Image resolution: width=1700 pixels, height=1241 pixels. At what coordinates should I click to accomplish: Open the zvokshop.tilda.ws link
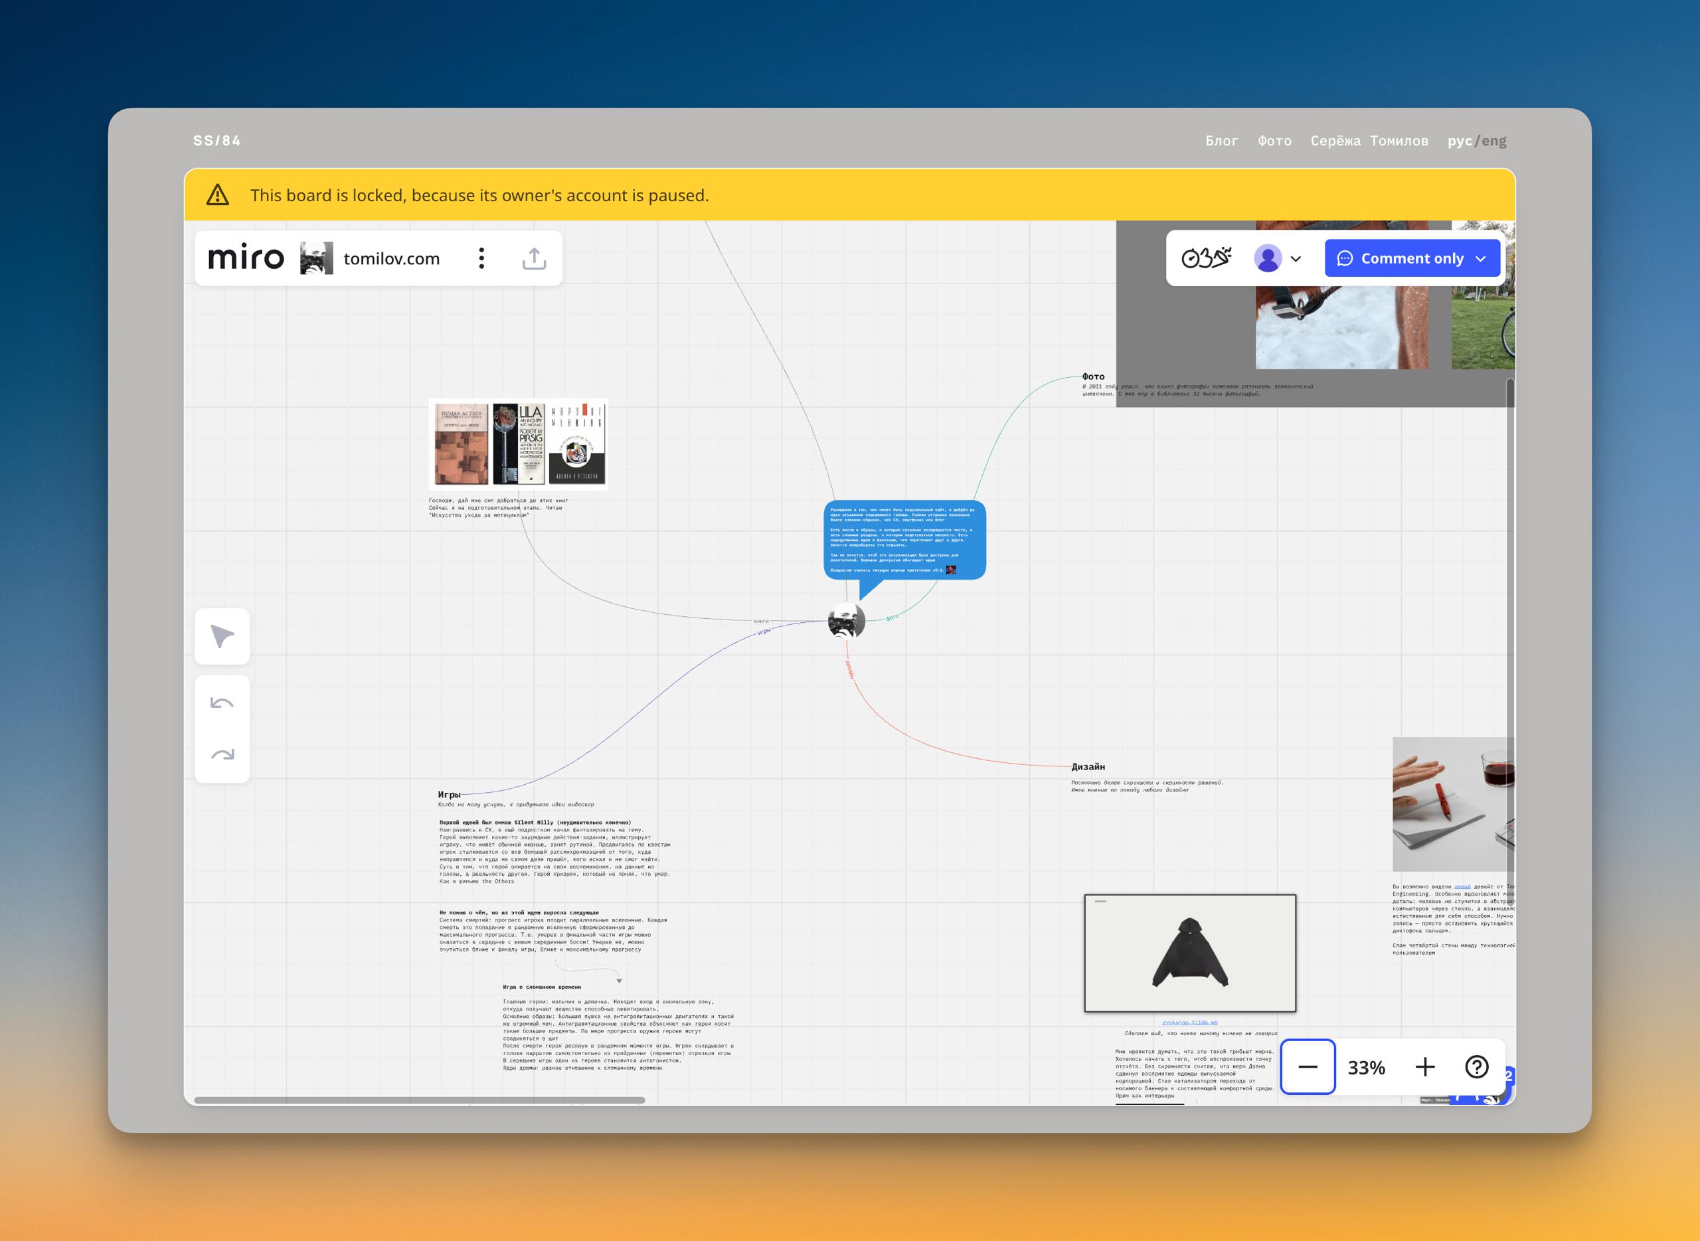point(1190,1023)
